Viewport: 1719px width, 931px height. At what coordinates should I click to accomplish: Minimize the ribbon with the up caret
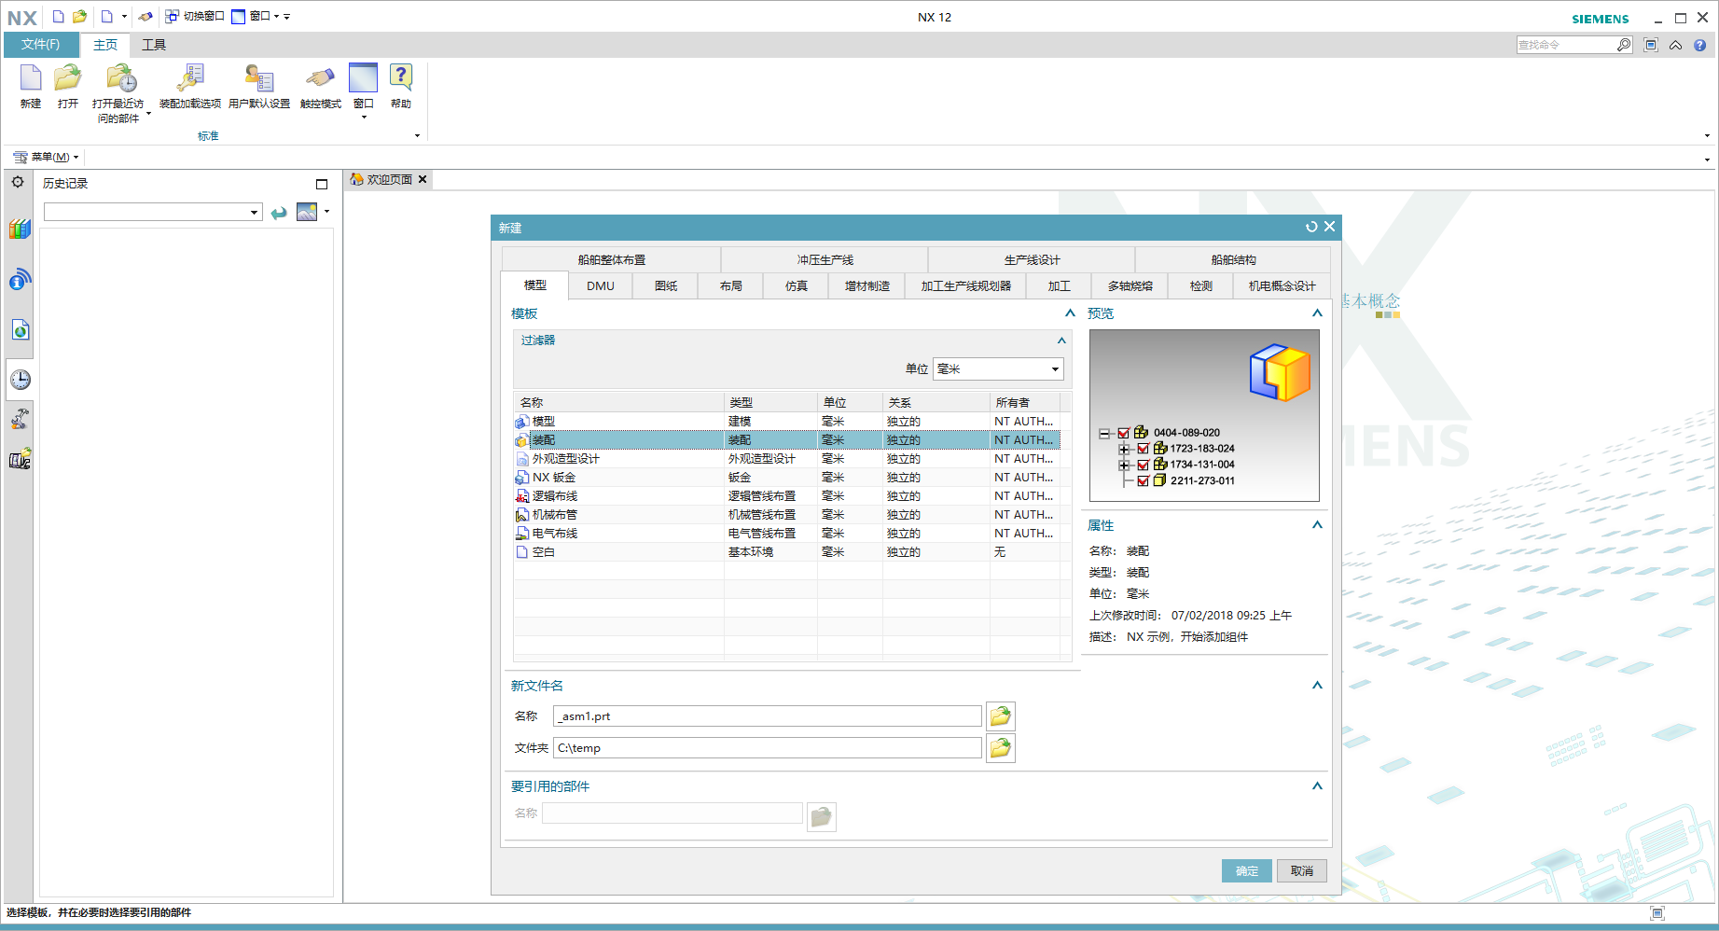click(x=1676, y=44)
